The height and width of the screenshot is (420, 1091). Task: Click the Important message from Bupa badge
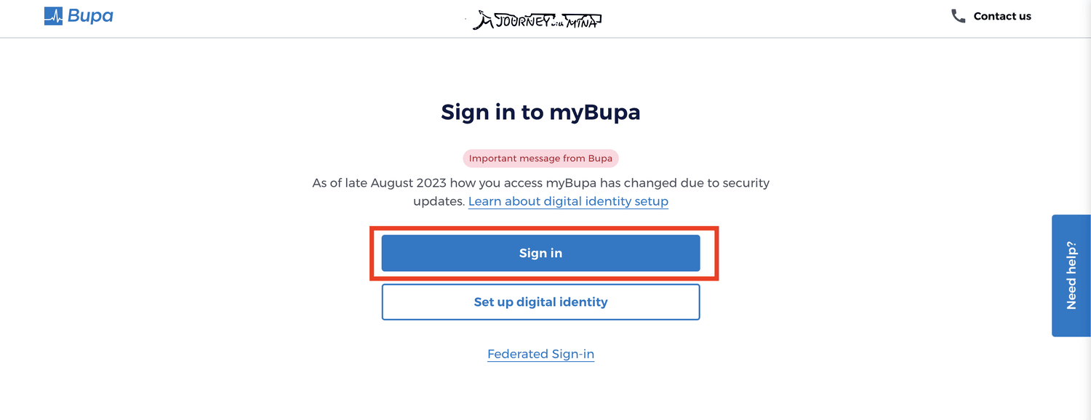click(x=540, y=158)
